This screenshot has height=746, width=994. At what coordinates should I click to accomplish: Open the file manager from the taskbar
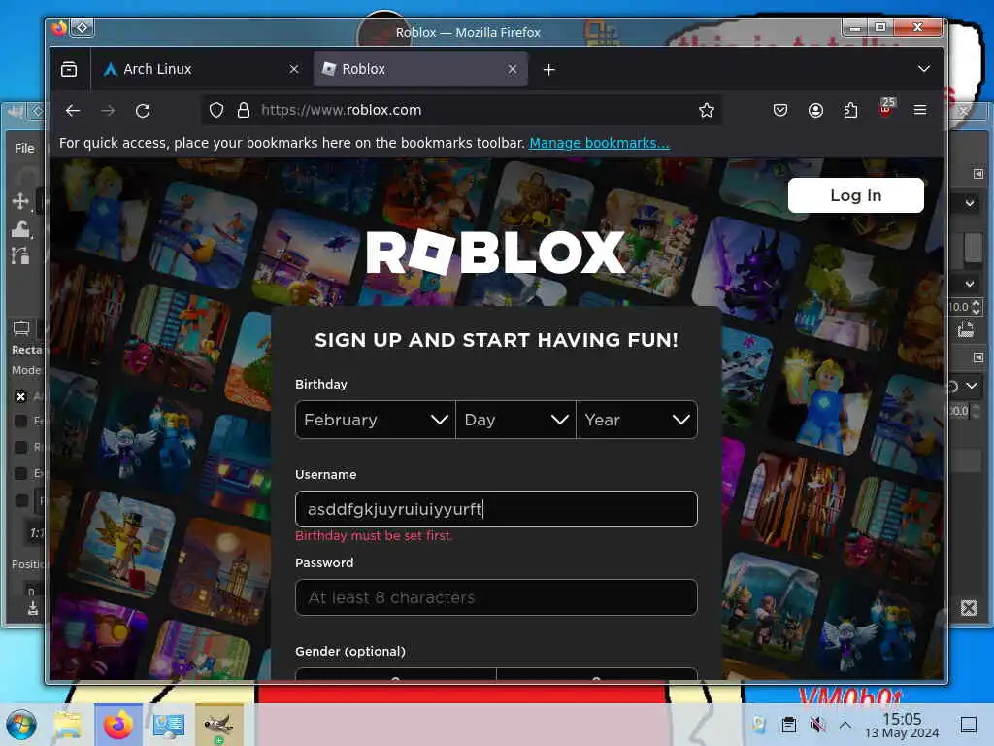pos(68,725)
